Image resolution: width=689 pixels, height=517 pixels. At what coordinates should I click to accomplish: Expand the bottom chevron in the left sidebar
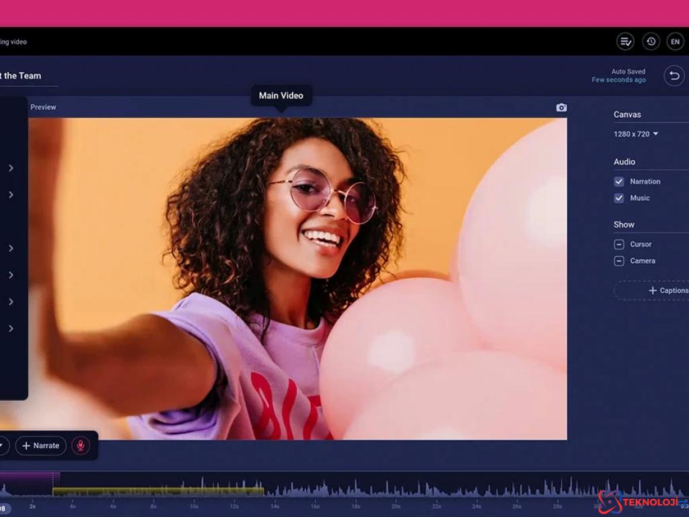pyautogui.click(x=10, y=328)
